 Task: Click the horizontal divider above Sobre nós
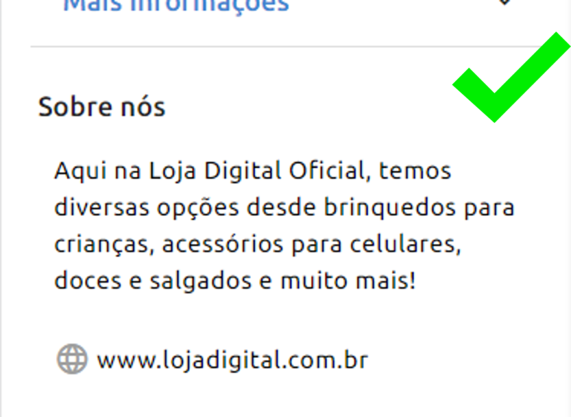288,47
